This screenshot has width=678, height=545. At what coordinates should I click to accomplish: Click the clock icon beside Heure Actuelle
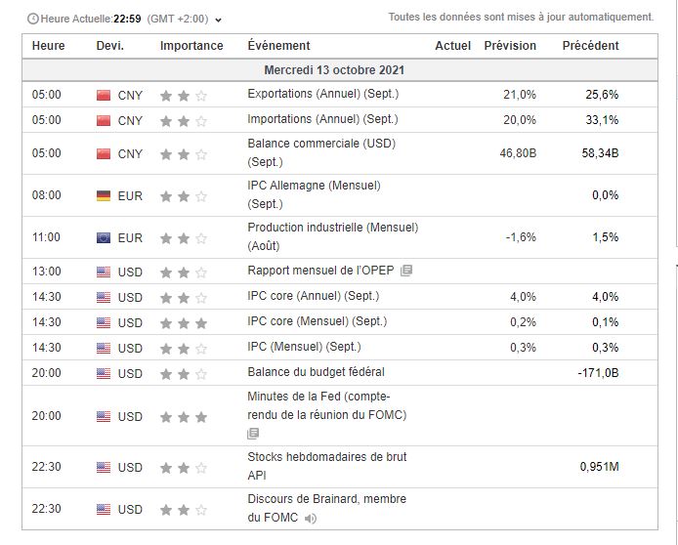pyautogui.click(x=33, y=20)
